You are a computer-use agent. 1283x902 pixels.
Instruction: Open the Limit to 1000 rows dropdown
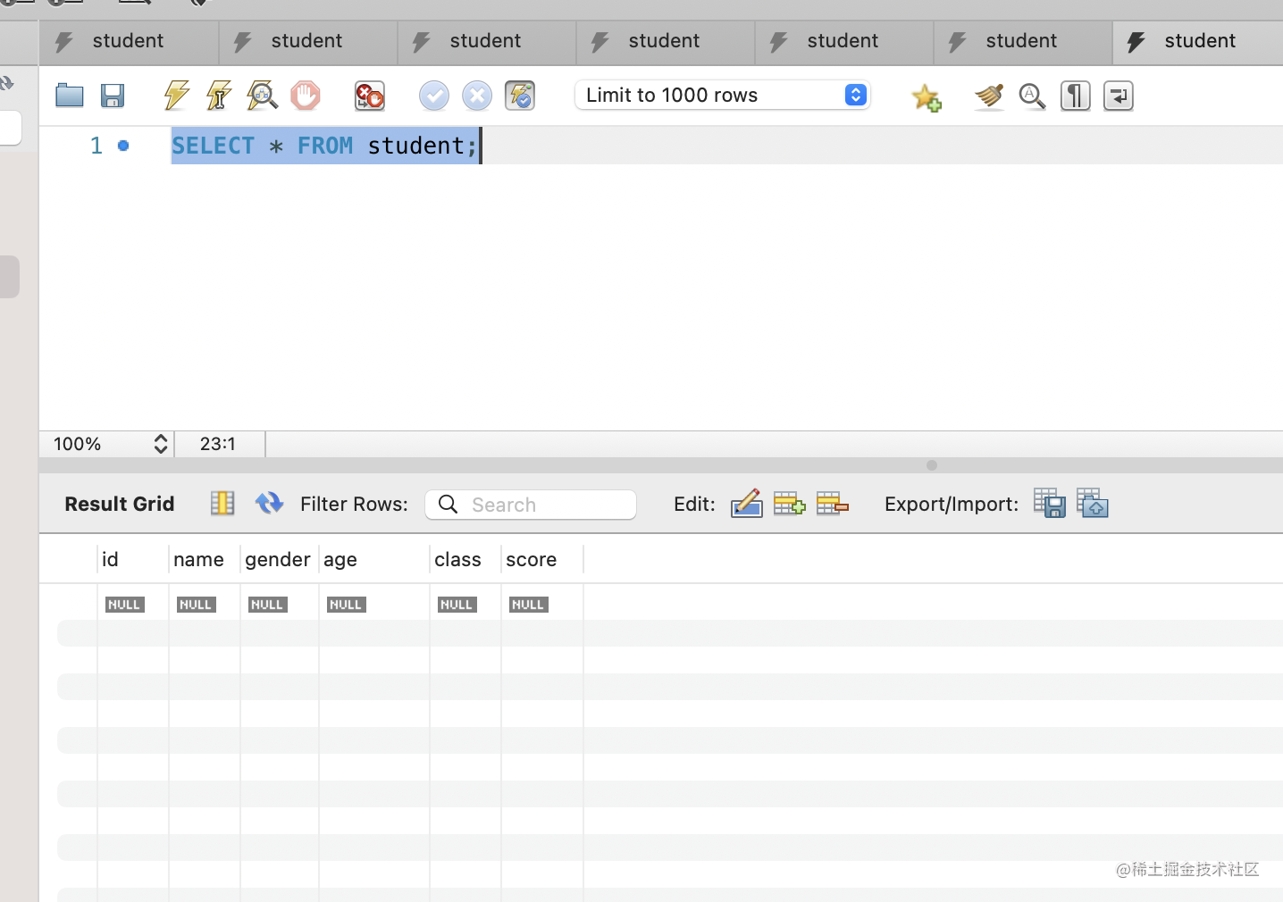coord(723,95)
